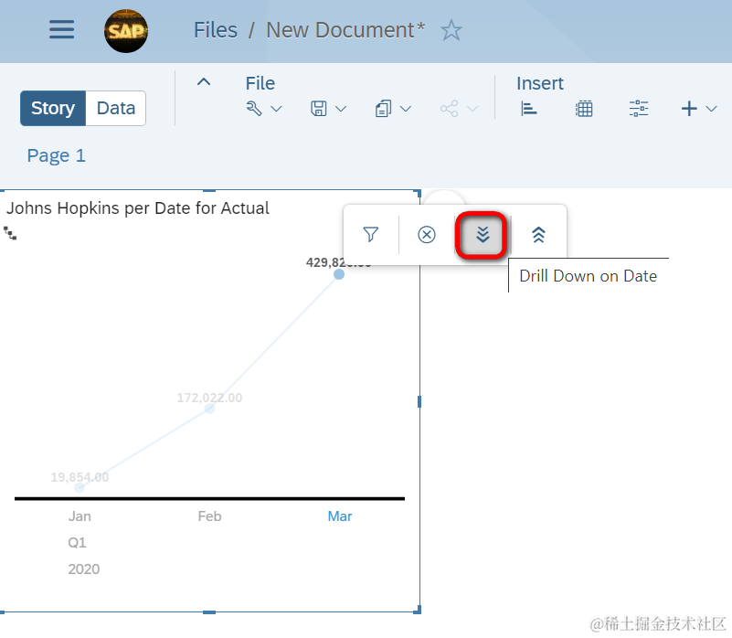Viewport: 732px width, 638px height.
Task: Expand the plus add dropdown arrow
Action: tap(711, 110)
